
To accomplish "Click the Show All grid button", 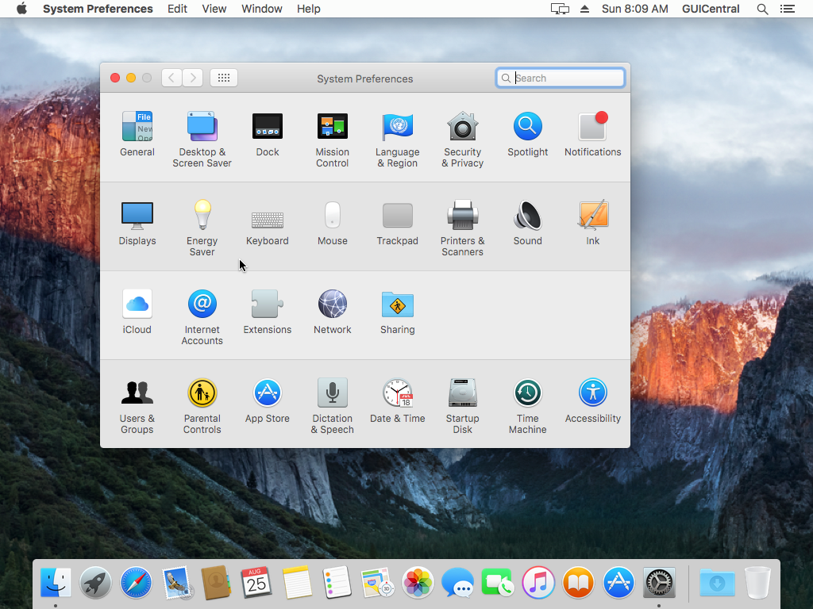I will click(x=224, y=78).
